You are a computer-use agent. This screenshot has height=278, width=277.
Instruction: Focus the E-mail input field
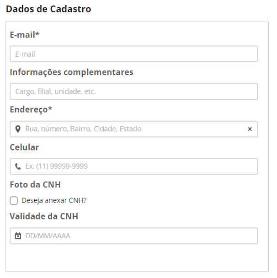pos(134,54)
